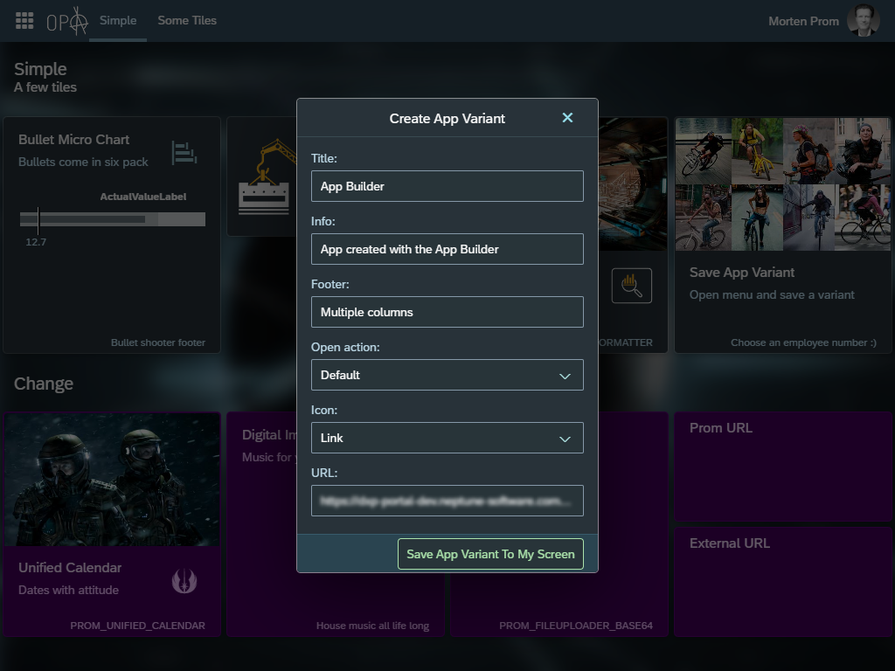Image resolution: width=895 pixels, height=671 pixels.
Task: Click the OPA logo in header
Action: coord(67,21)
